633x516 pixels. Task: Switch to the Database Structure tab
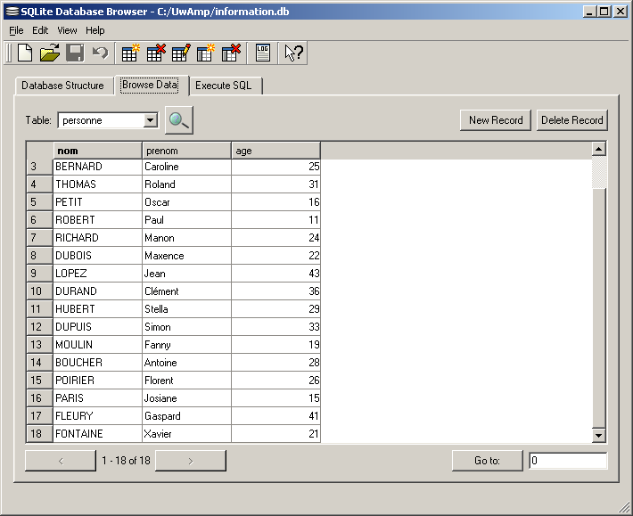click(62, 86)
